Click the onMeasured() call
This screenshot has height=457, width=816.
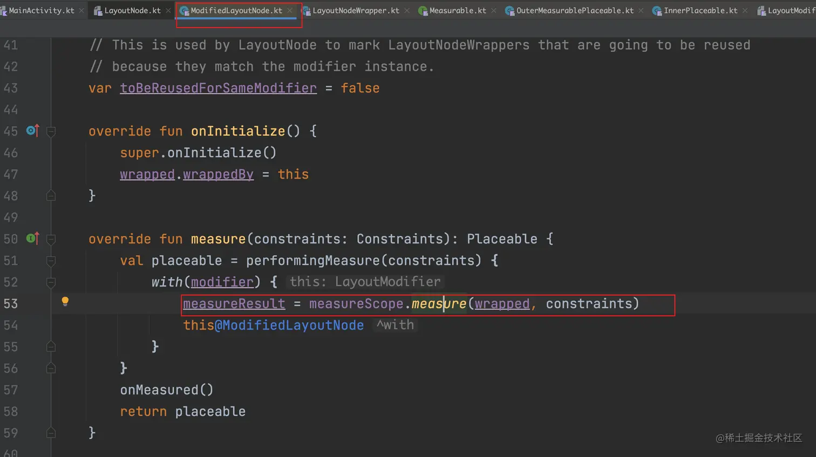point(167,390)
